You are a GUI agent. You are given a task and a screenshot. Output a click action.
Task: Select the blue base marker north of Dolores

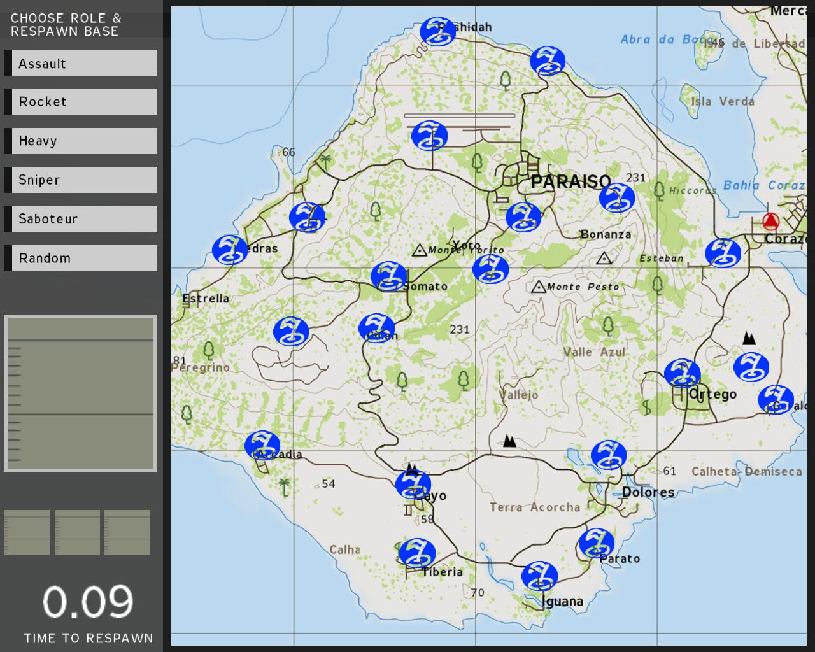coord(609,455)
